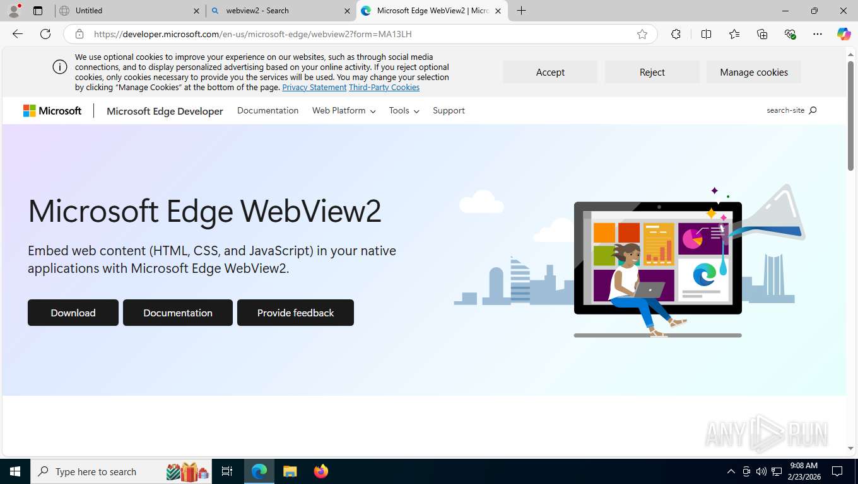Viewport: 858px width, 484px height.
Task: Add this page to favorites star
Action: pyautogui.click(x=642, y=34)
